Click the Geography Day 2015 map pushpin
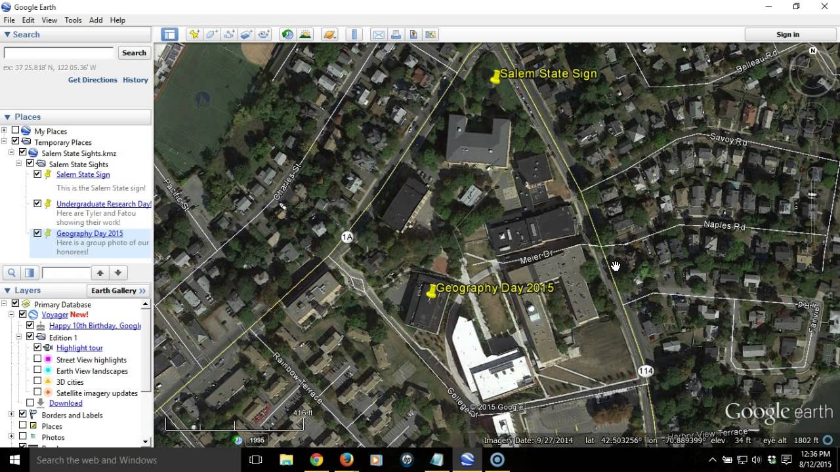The width and height of the screenshot is (840, 472). click(431, 292)
